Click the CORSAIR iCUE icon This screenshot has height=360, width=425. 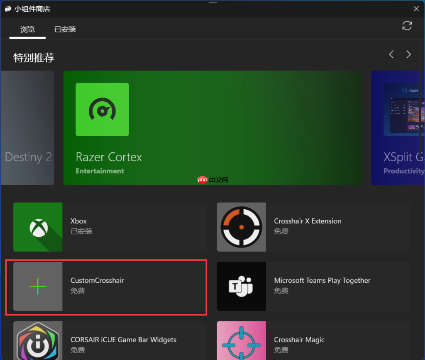(x=38, y=341)
